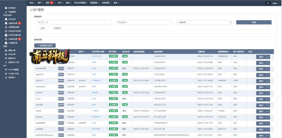
Task: Switch to the 在线用户 tab
Action: (x=57, y=28)
